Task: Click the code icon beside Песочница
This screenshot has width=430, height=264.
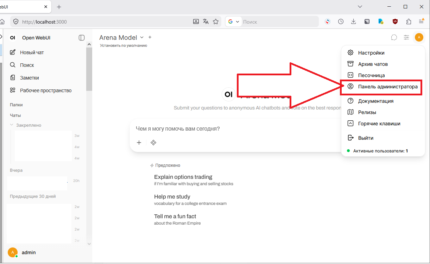Action: tap(350, 75)
